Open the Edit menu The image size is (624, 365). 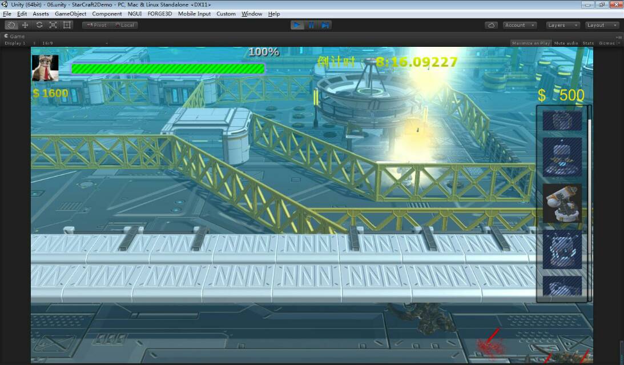point(22,14)
